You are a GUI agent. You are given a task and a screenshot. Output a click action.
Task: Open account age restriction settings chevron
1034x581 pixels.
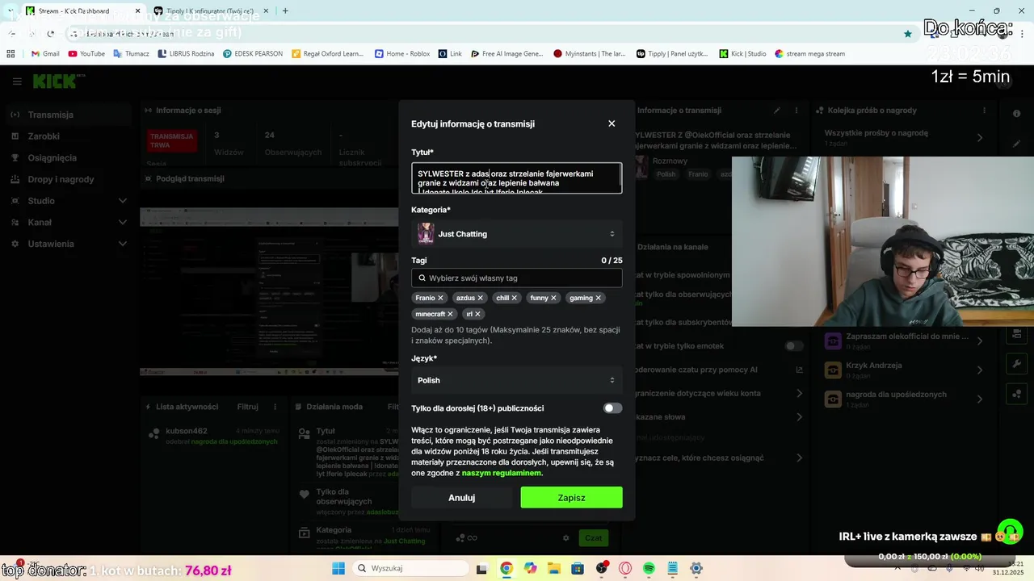(x=799, y=393)
